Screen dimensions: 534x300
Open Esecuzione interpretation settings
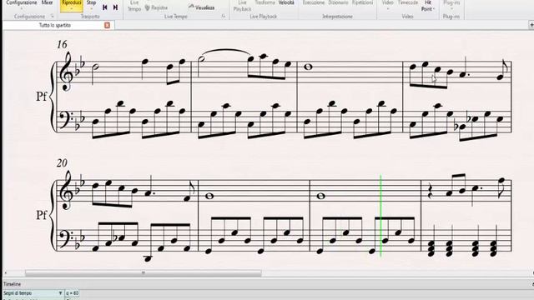pos(314,2)
